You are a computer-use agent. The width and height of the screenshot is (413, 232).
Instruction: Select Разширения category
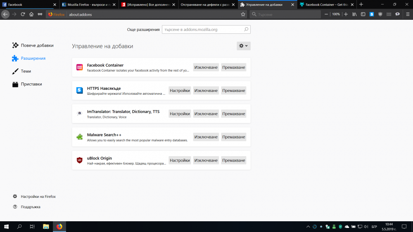pyautogui.click(x=29, y=58)
